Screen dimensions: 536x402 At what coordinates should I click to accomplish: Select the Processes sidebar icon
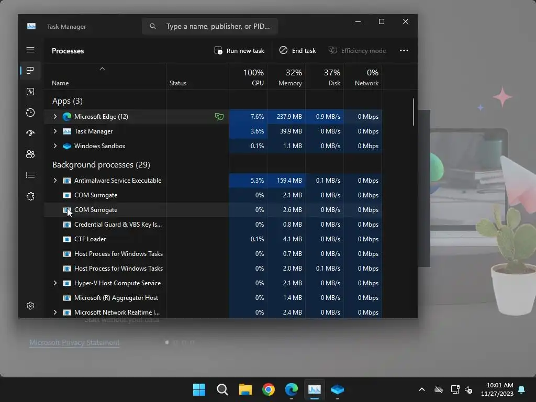(x=30, y=71)
